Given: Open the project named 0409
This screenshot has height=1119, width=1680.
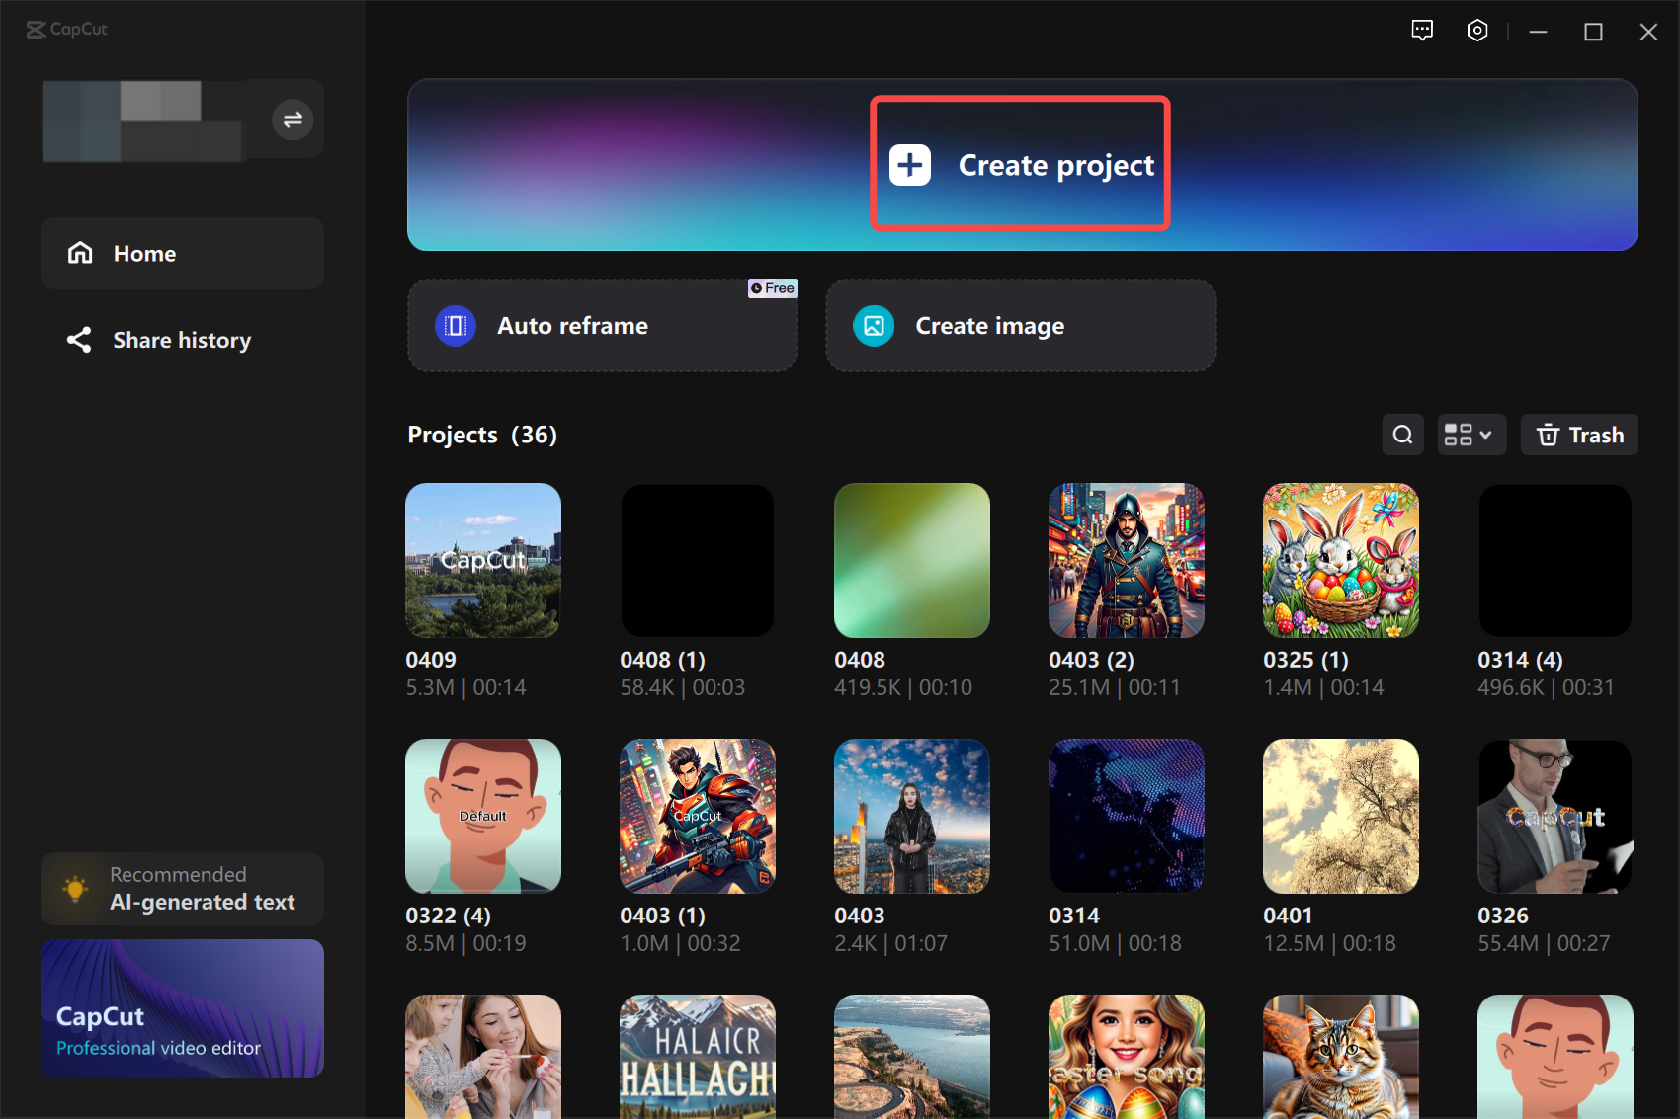Looking at the screenshot, I should [x=482, y=560].
